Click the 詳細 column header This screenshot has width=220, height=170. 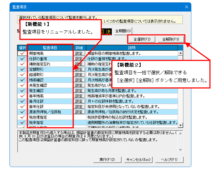point(79,48)
